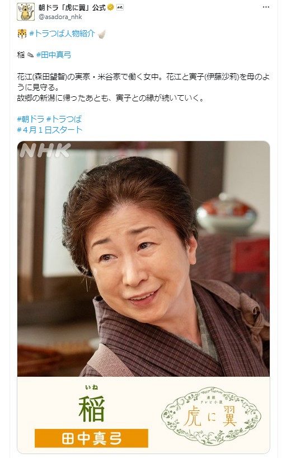The image size is (282, 458).
Task: Open the tweet's more options menu
Action: [x=266, y=7]
